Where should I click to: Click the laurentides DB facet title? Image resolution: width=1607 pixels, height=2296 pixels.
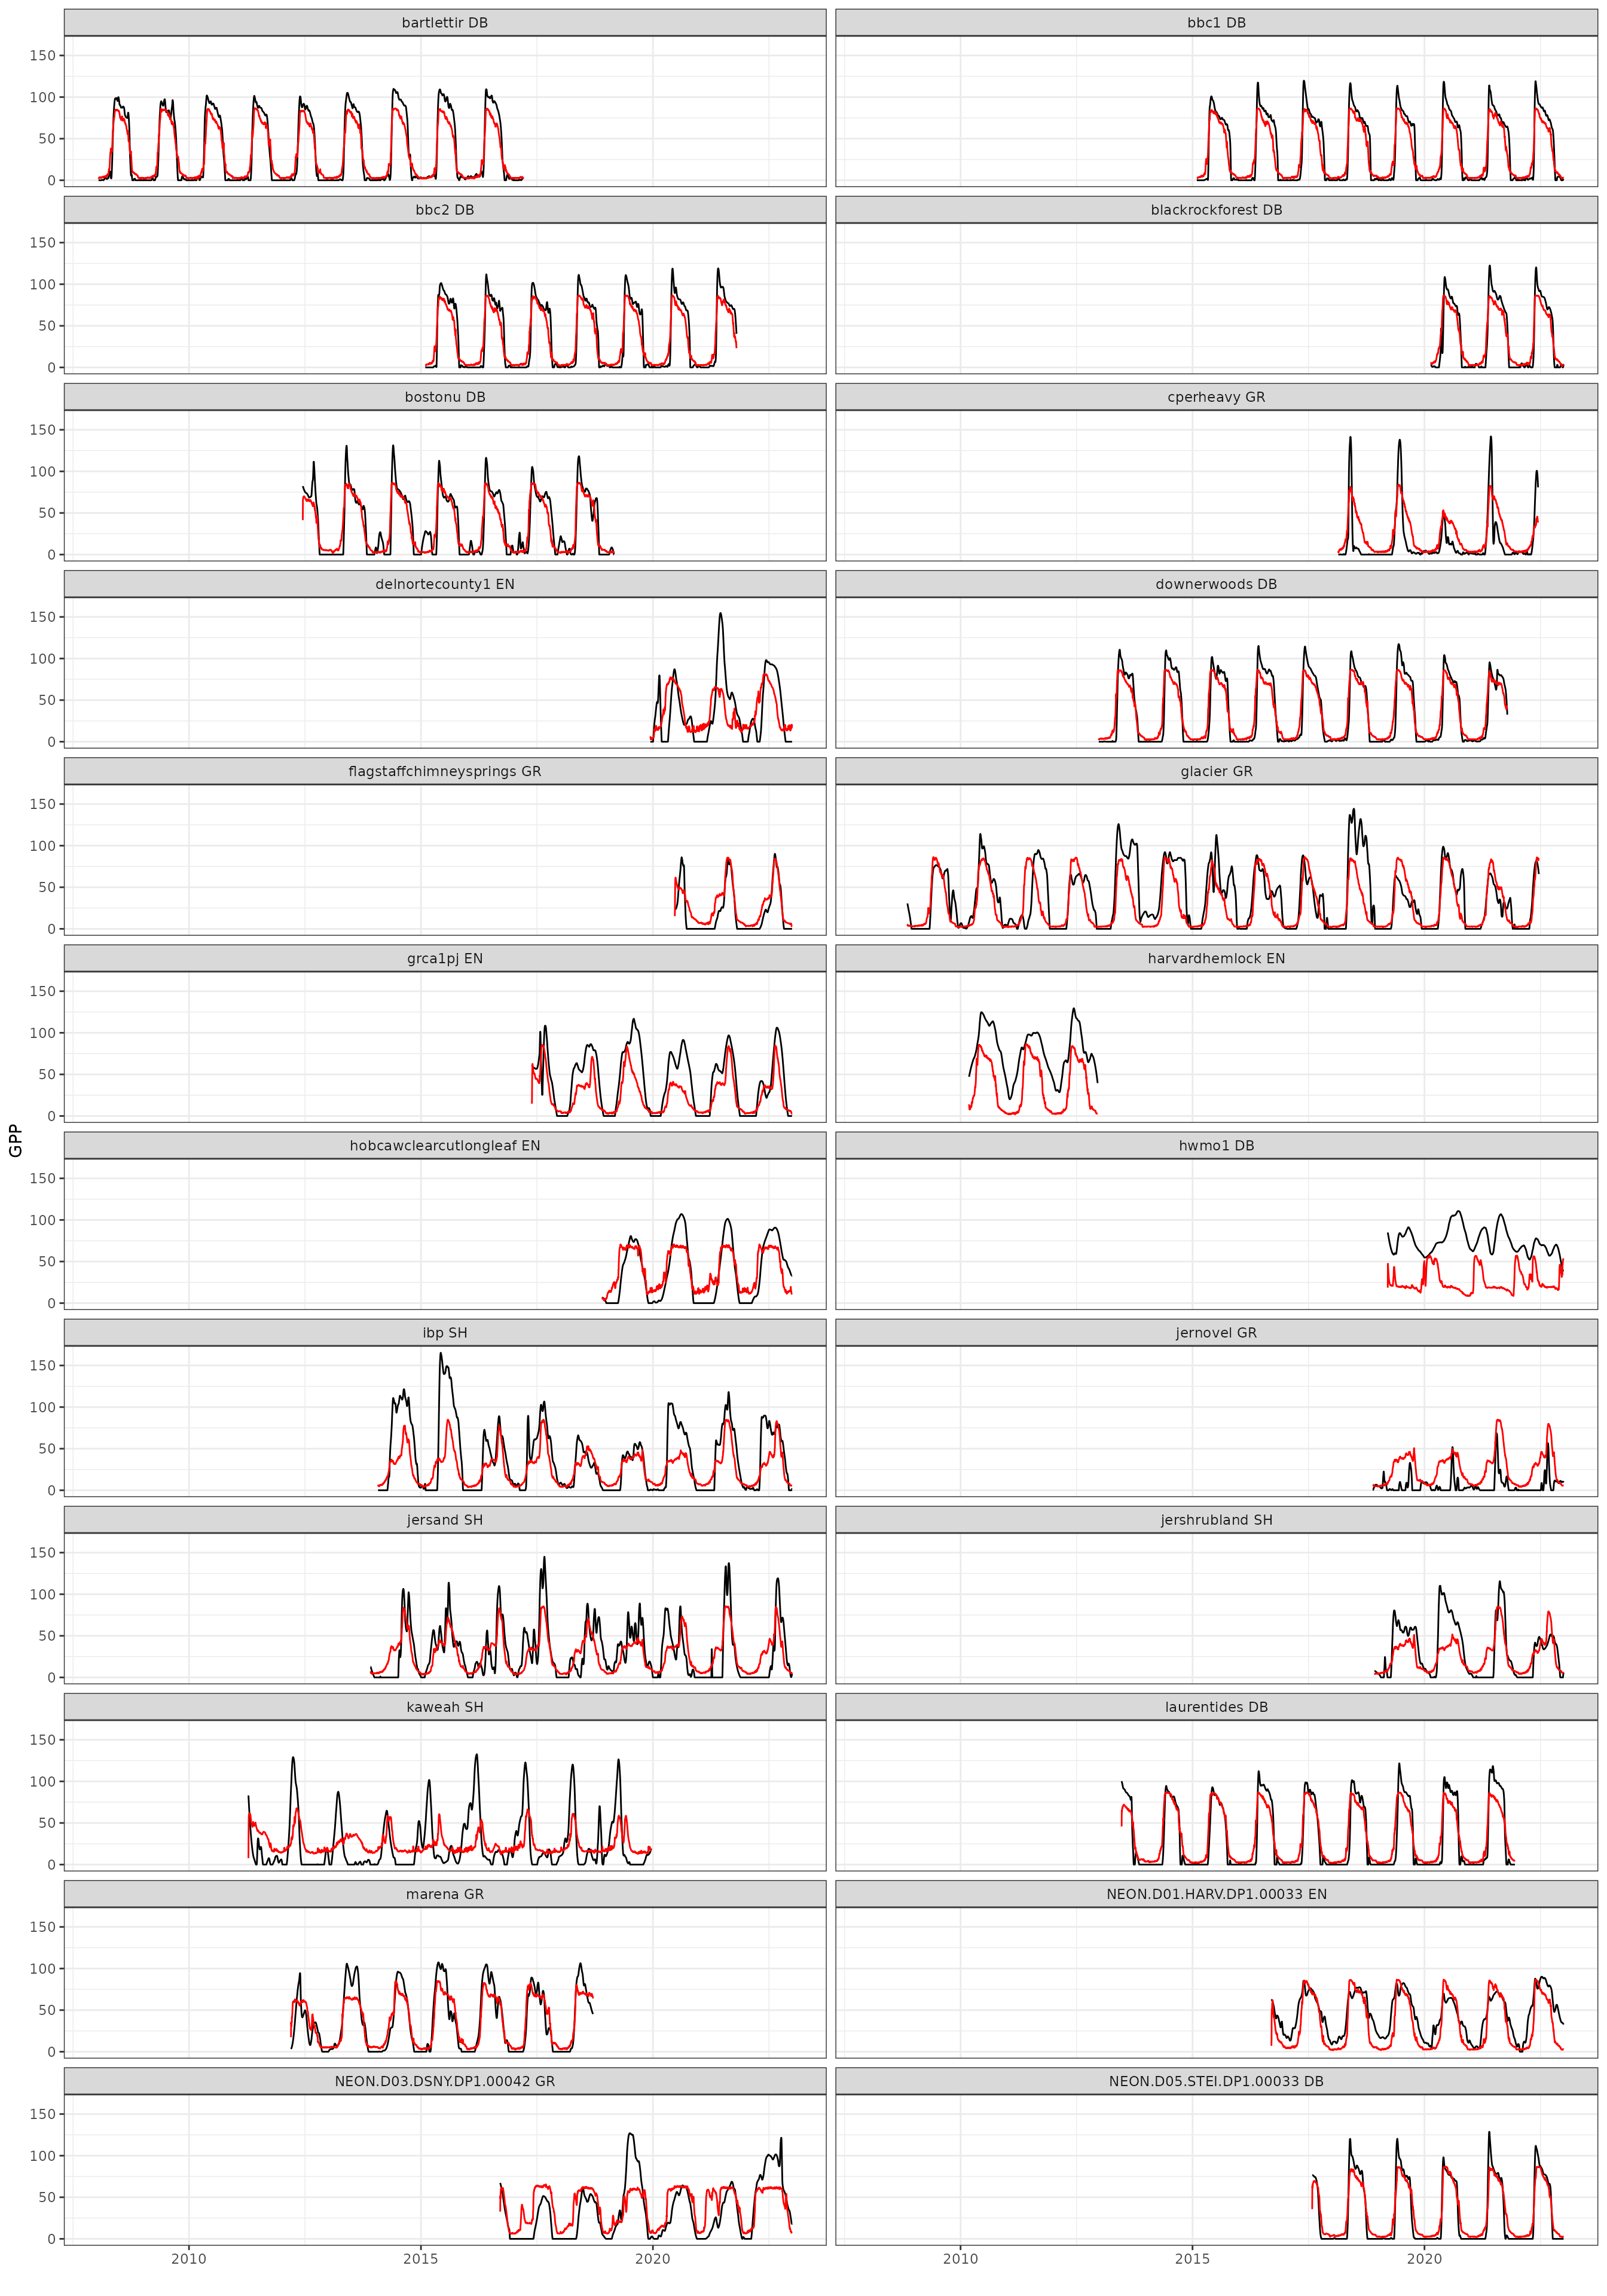1215,1707
